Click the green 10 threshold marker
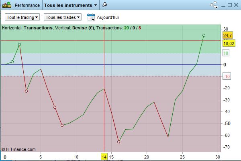This screenshot has height=161, width=241. 226,53
